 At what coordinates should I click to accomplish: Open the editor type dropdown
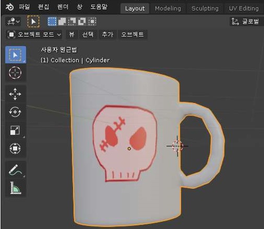[13, 21]
